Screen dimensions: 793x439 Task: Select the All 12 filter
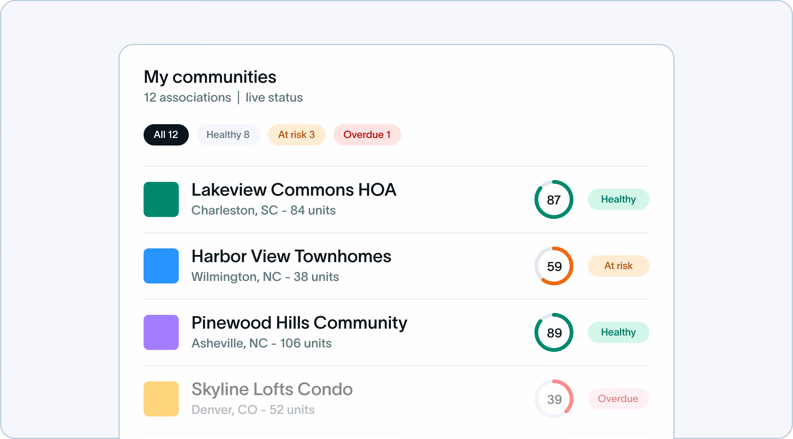[x=166, y=135]
